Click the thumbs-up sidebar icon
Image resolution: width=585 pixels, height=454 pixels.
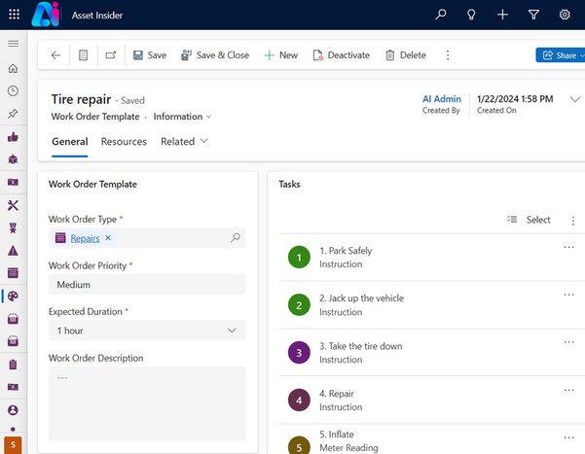click(13, 137)
